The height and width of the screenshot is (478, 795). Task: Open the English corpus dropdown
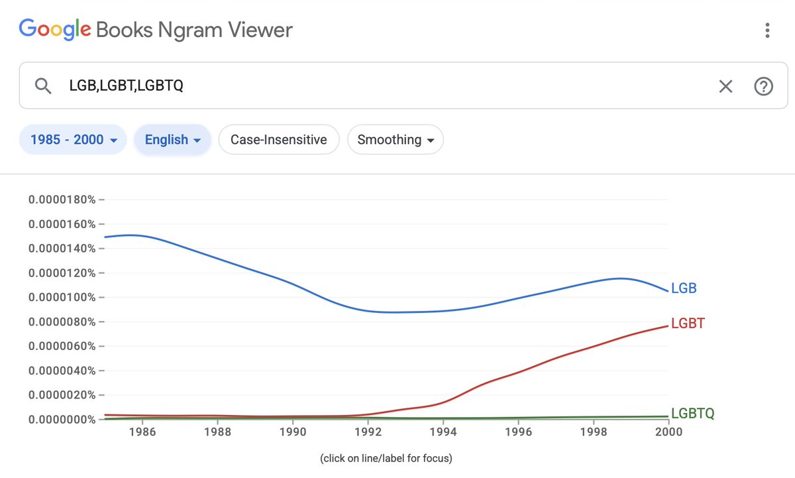[172, 140]
